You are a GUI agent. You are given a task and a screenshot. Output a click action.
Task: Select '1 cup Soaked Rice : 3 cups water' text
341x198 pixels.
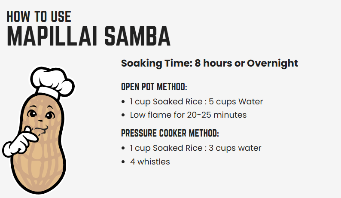pyautogui.click(x=195, y=148)
